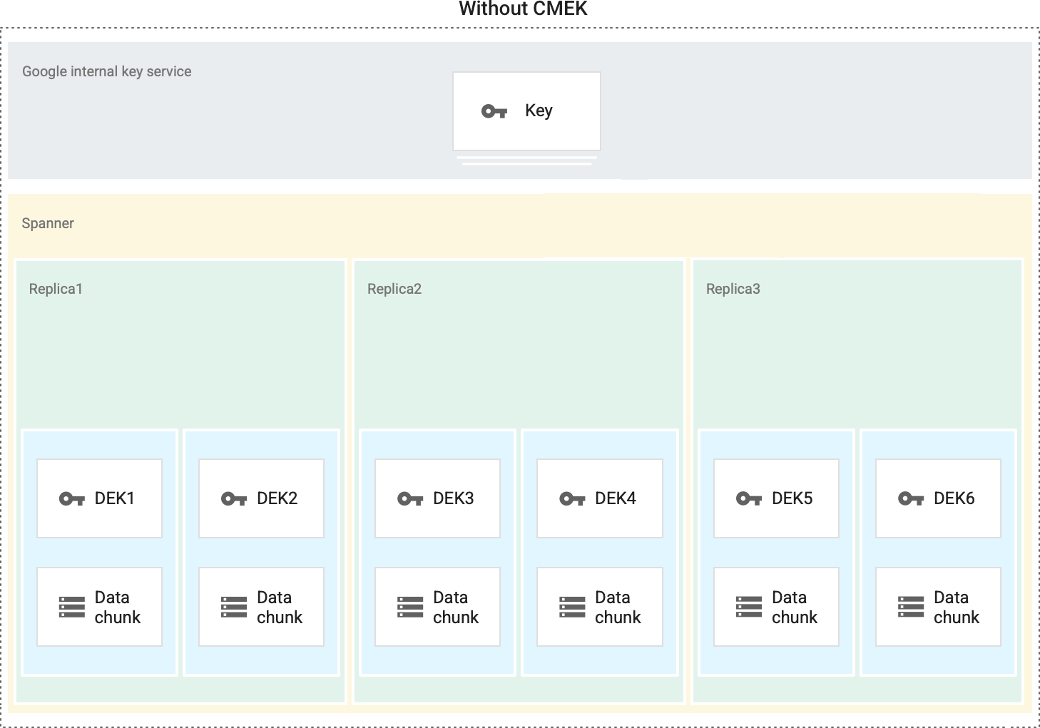
Task: Click the Data chunk icon under DEK6
Action: [910, 607]
